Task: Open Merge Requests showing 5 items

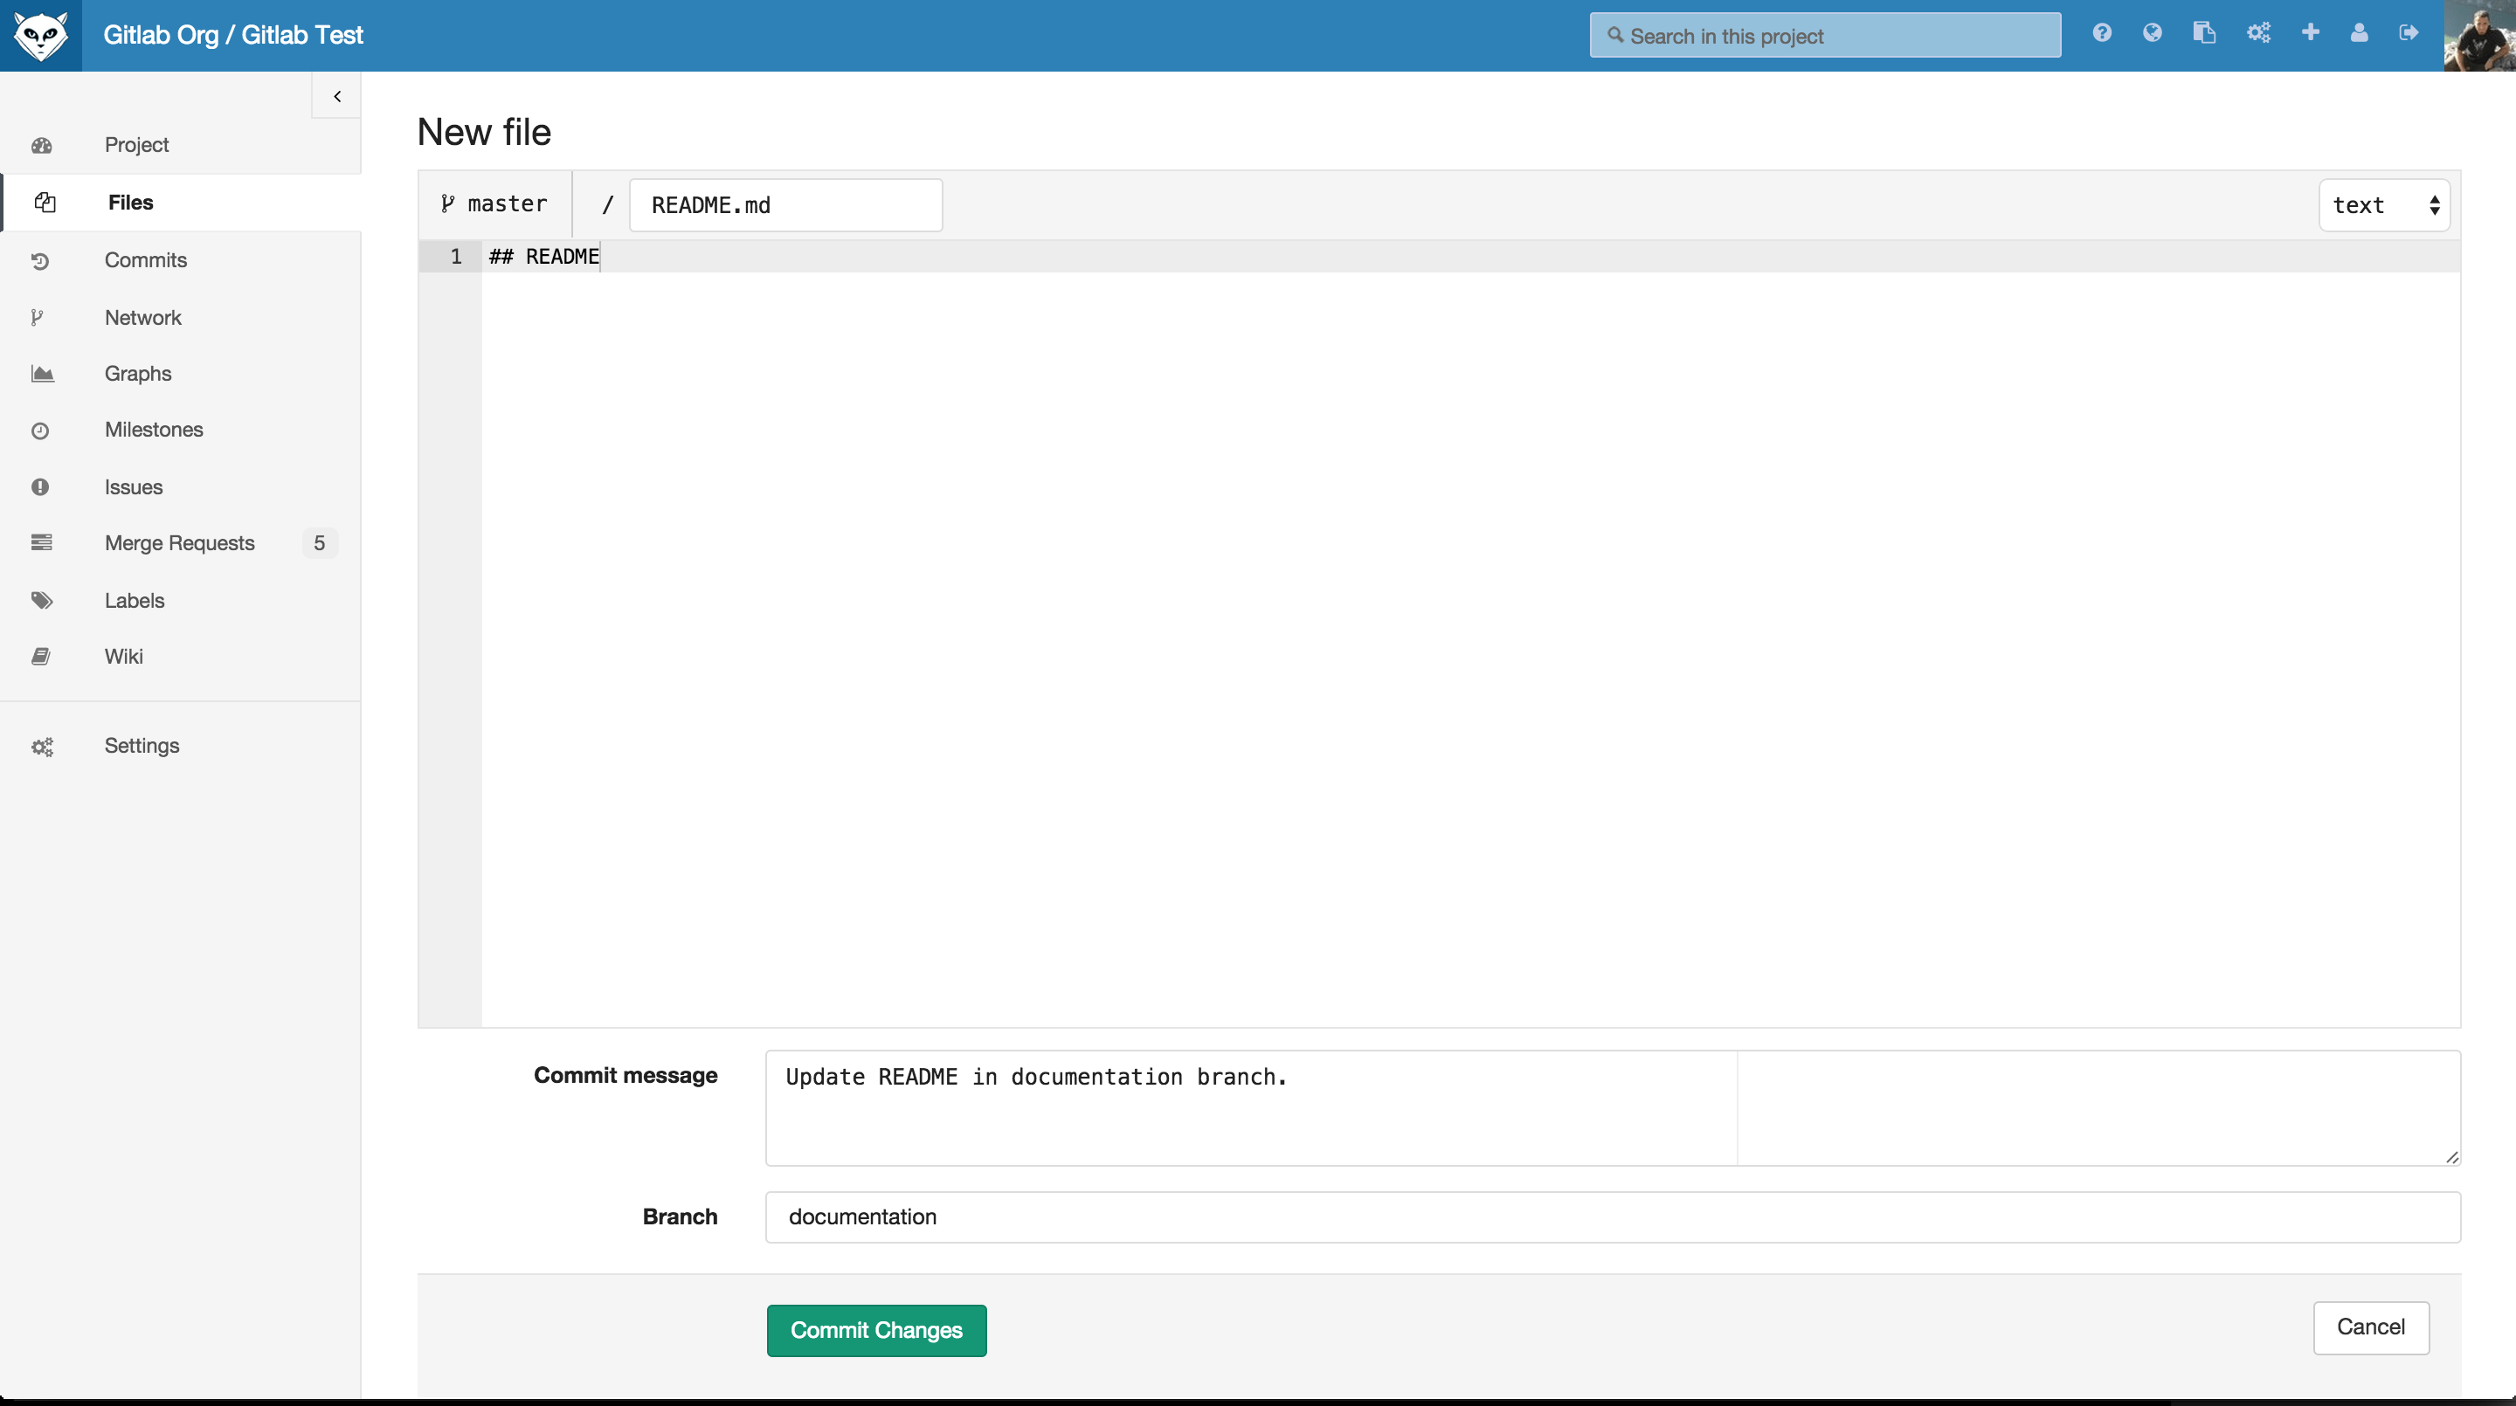Action: pos(180,543)
